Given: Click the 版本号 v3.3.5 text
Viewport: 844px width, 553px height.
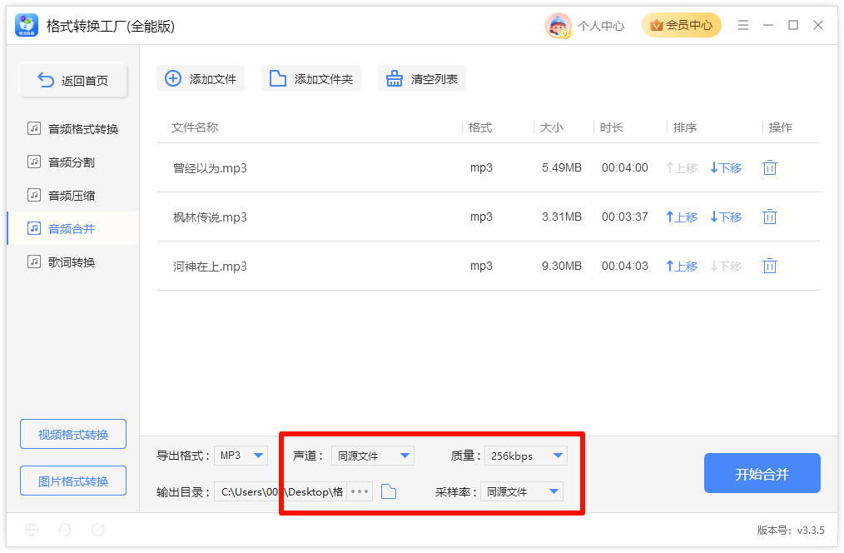Looking at the screenshot, I should click(x=791, y=531).
